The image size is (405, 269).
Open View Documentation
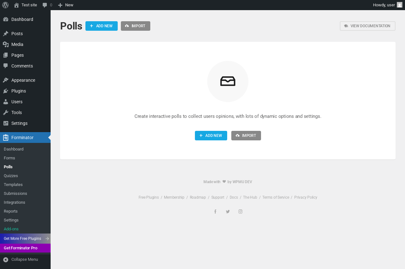tap(368, 26)
